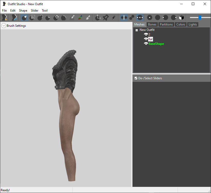Image resolution: width=211 pixels, height=193 pixels.
Task: Switch to the Partitions tab
Action: point(166,24)
